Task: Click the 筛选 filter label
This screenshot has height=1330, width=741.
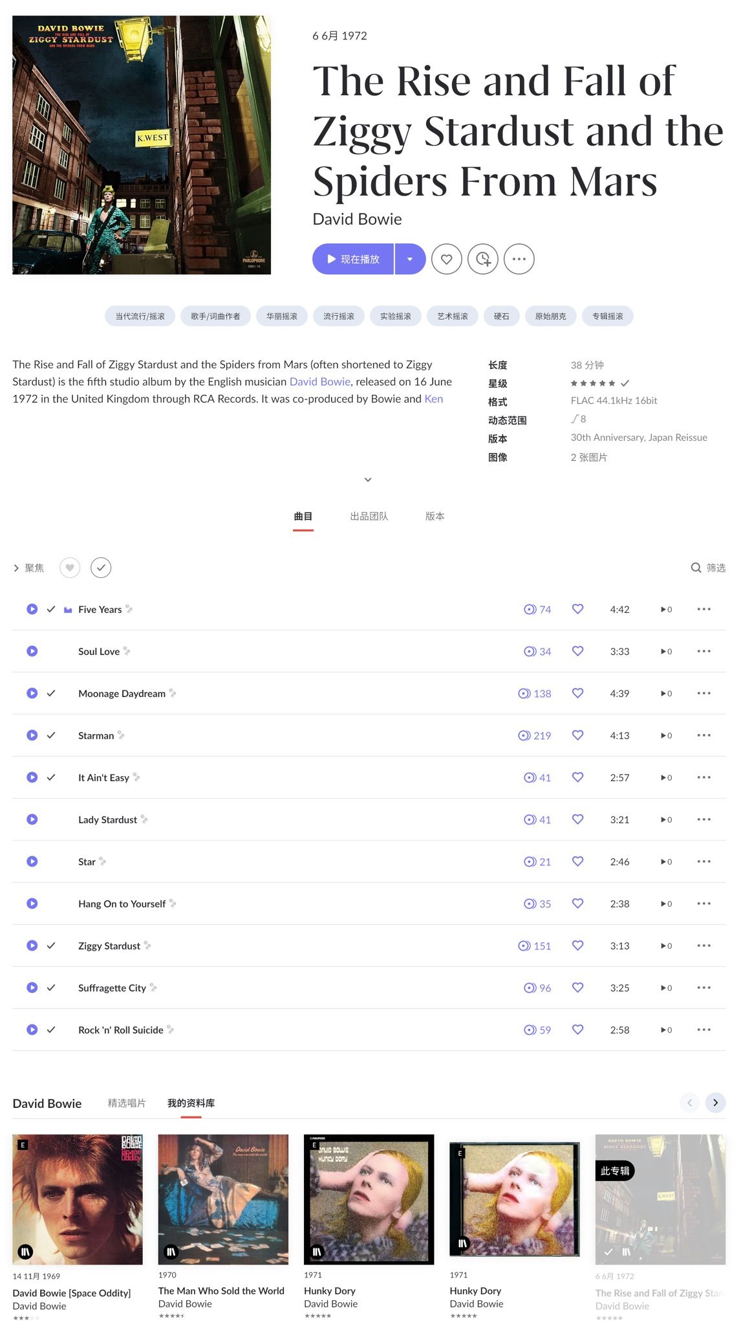Action: coord(716,568)
